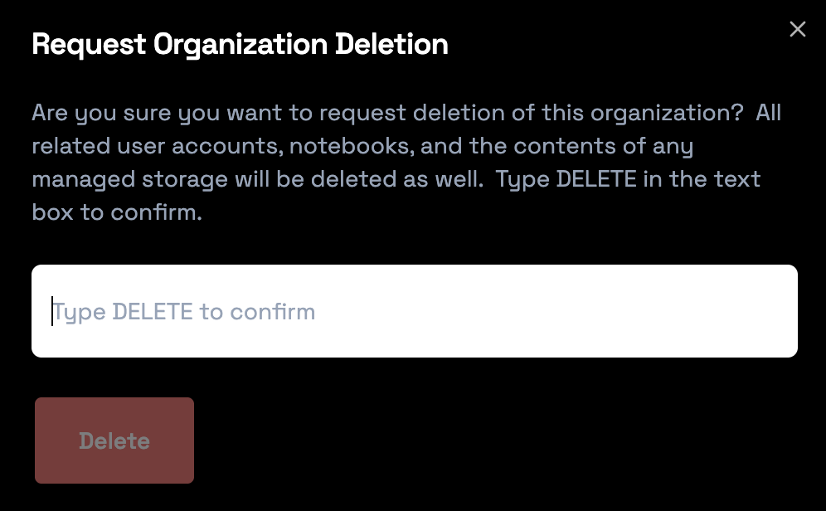Click the placeholder text in the input
This screenshot has height=511, width=826.
click(184, 311)
